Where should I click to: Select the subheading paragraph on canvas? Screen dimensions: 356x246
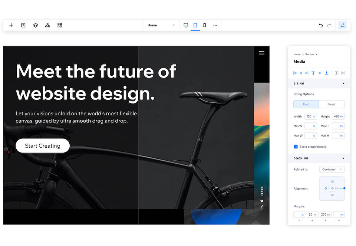pyautogui.click(x=76, y=117)
